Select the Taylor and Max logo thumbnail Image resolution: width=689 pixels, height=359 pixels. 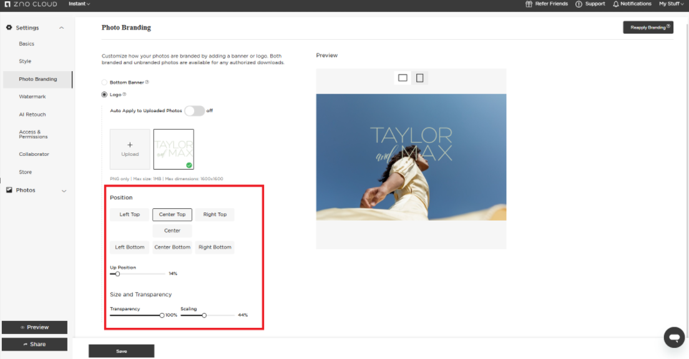tap(173, 149)
